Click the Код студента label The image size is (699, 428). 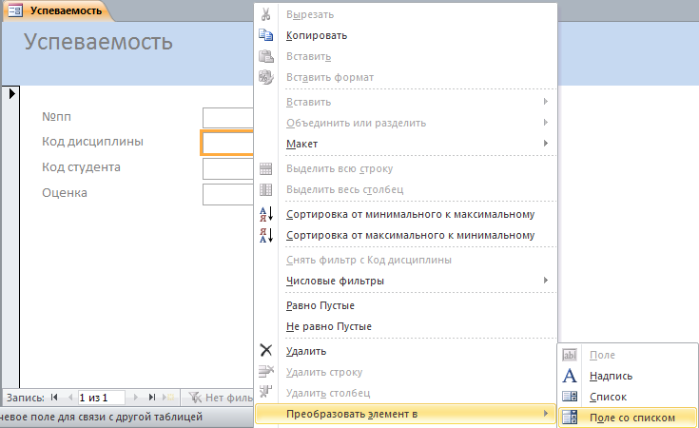(x=81, y=167)
